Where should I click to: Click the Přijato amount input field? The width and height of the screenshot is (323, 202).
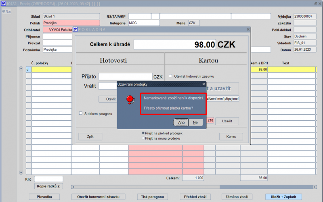tap(125, 76)
